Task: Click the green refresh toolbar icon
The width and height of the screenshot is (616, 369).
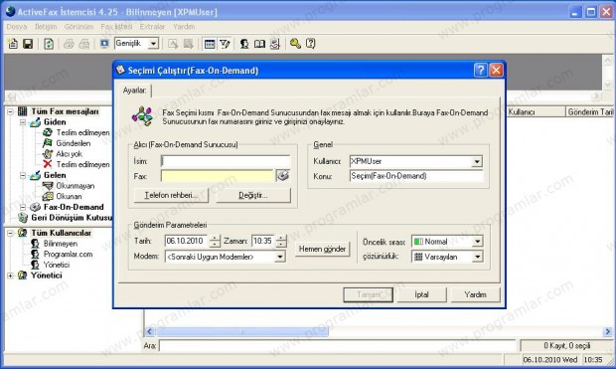Action: [49, 44]
